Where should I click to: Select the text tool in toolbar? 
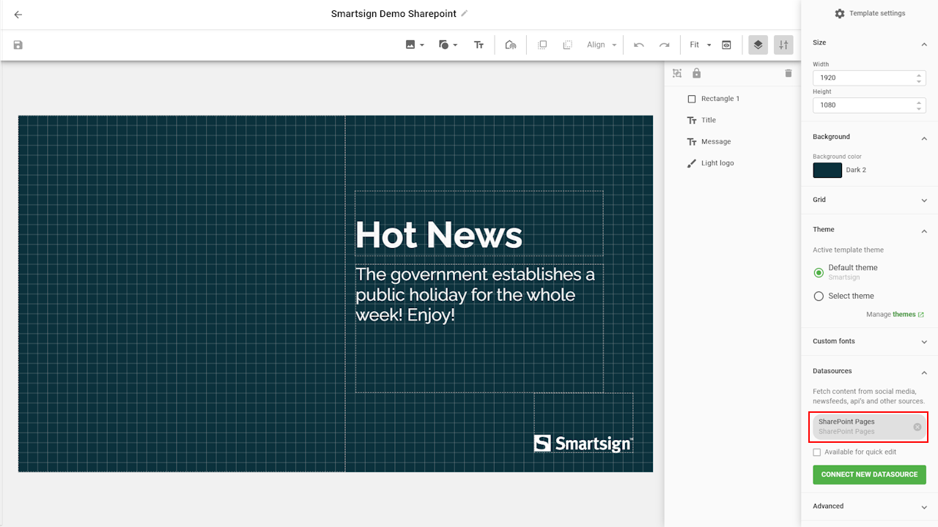(479, 45)
